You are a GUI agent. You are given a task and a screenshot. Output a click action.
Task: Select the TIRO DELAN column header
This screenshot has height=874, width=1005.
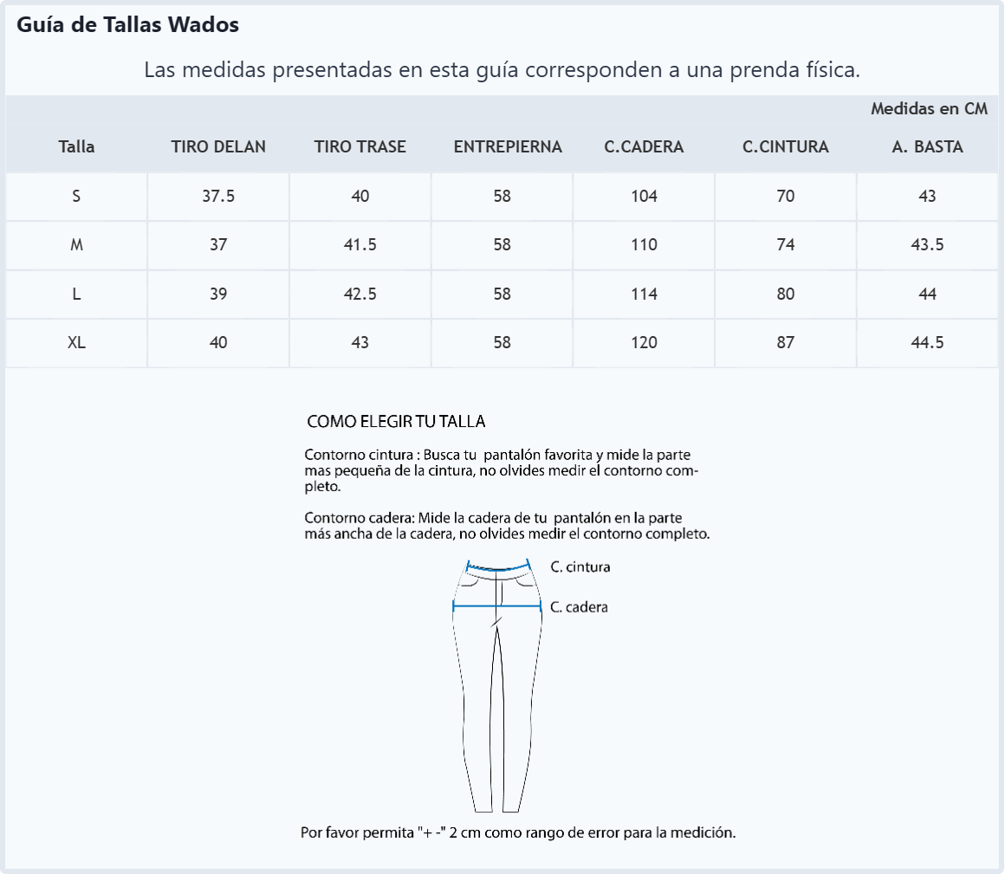click(218, 146)
